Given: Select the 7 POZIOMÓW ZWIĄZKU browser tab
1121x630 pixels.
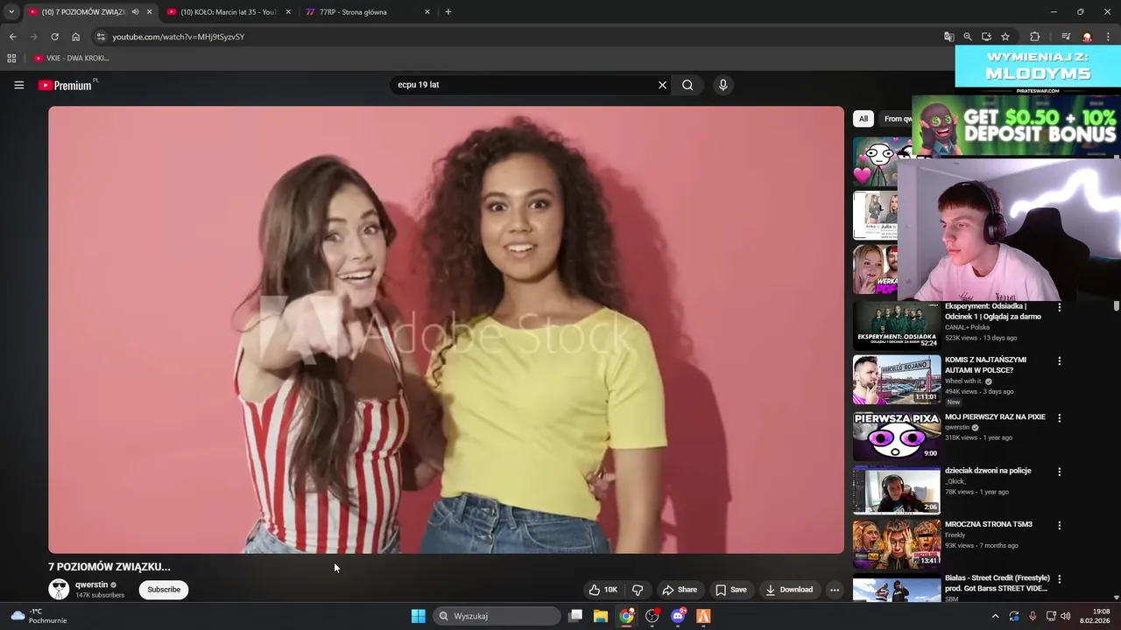Looking at the screenshot, I should coord(83,12).
